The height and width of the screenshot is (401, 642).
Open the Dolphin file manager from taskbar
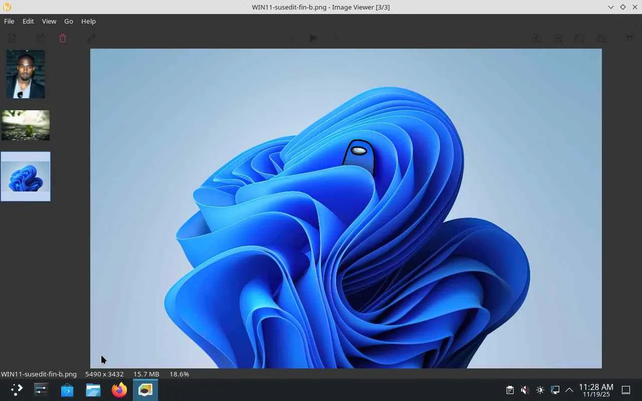tap(93, 390)
